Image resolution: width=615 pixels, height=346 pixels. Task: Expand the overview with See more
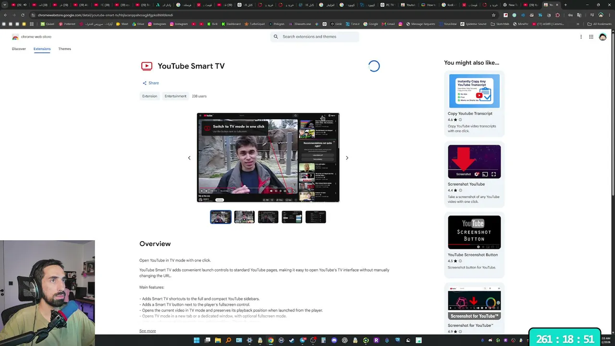tap(148, 331)
